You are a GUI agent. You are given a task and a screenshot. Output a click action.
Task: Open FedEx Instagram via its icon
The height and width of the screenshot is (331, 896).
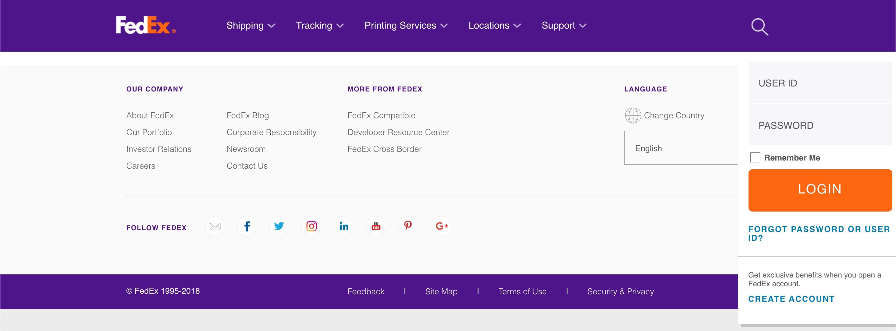click(x=311, y=226)
